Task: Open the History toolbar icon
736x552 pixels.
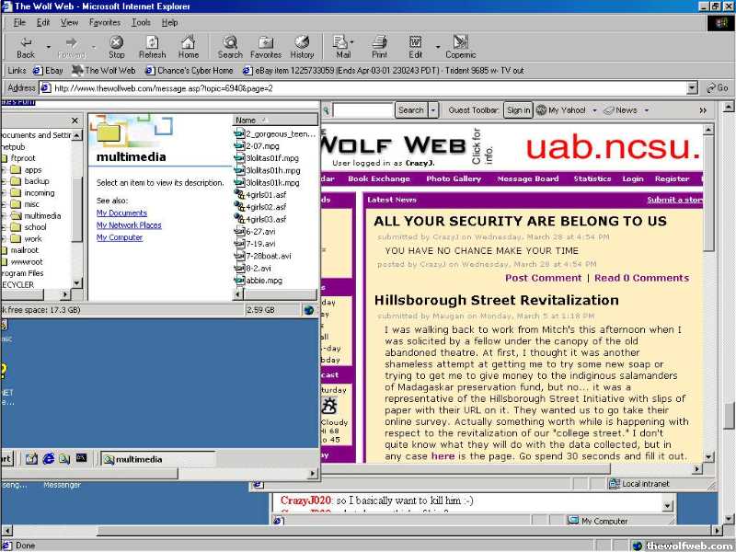Action: click(302, 46)
